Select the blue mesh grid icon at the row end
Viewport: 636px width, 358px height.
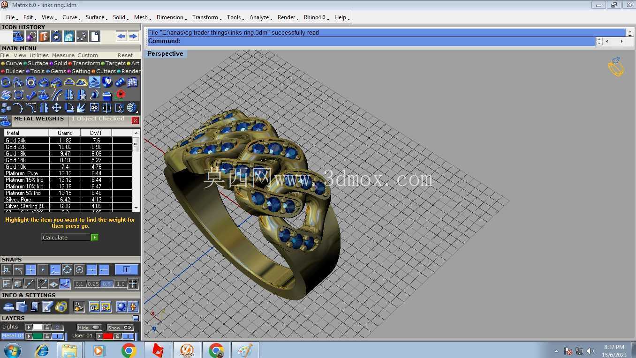[133, 82]
